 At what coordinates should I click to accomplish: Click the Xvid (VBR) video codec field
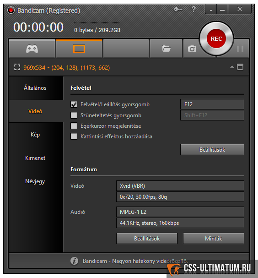pyautogui.click(x=180, y=185)
